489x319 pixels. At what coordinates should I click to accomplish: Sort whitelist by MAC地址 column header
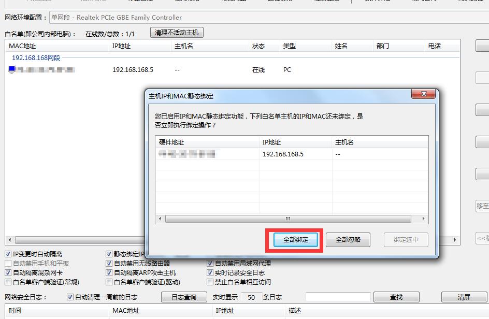pyautogui.click(x=57, y=46)
